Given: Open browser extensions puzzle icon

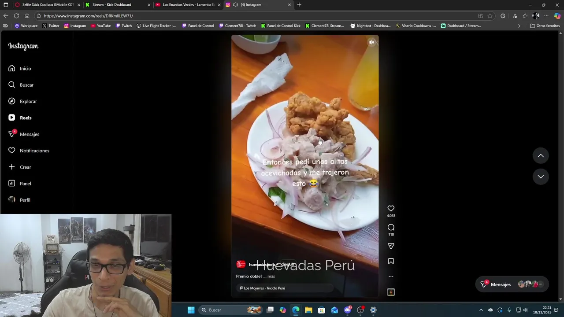Looking at the screenshot, I should [503, 16].
